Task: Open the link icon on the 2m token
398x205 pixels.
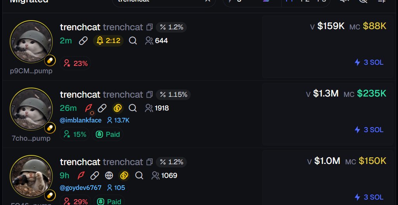Action: [83, 41]
